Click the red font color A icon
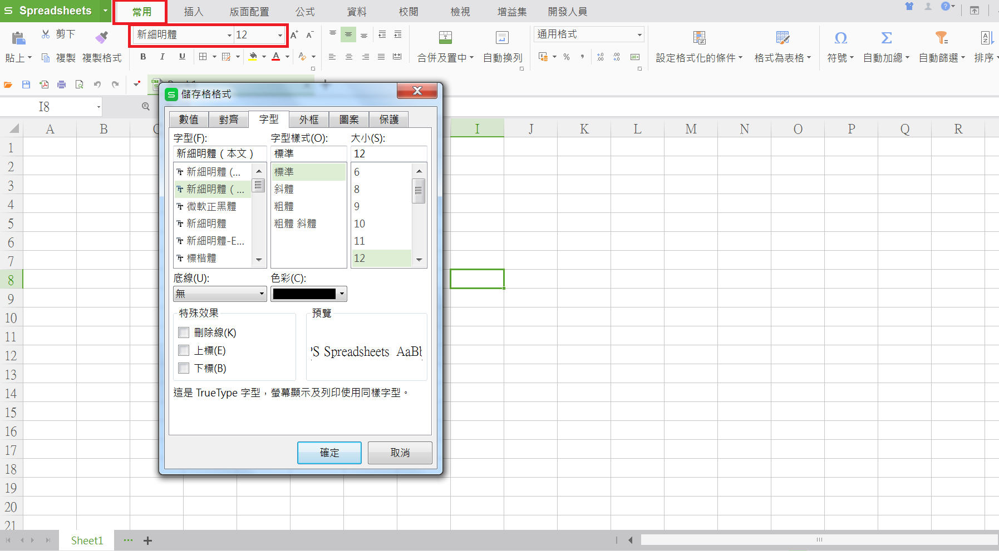The height and width of the screenshot is (551, 999). 276,57
